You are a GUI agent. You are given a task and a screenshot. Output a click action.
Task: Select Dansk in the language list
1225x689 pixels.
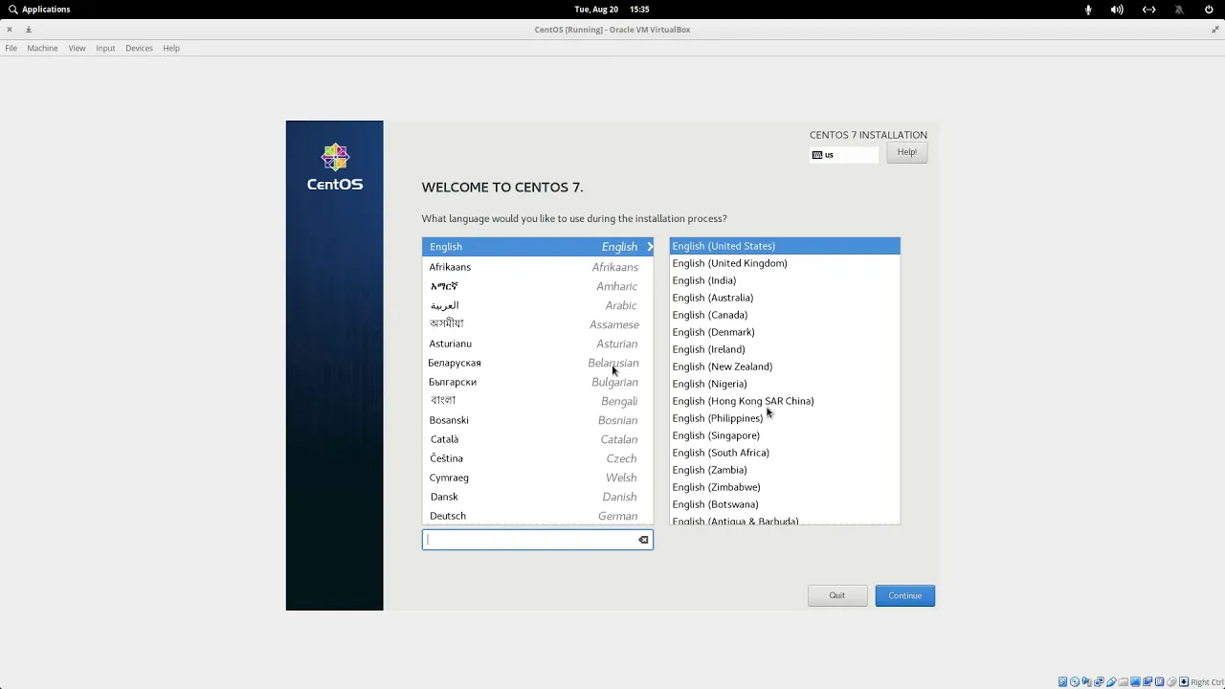[x=538, y=497]
